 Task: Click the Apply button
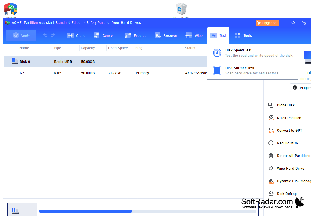coord(21,35)
